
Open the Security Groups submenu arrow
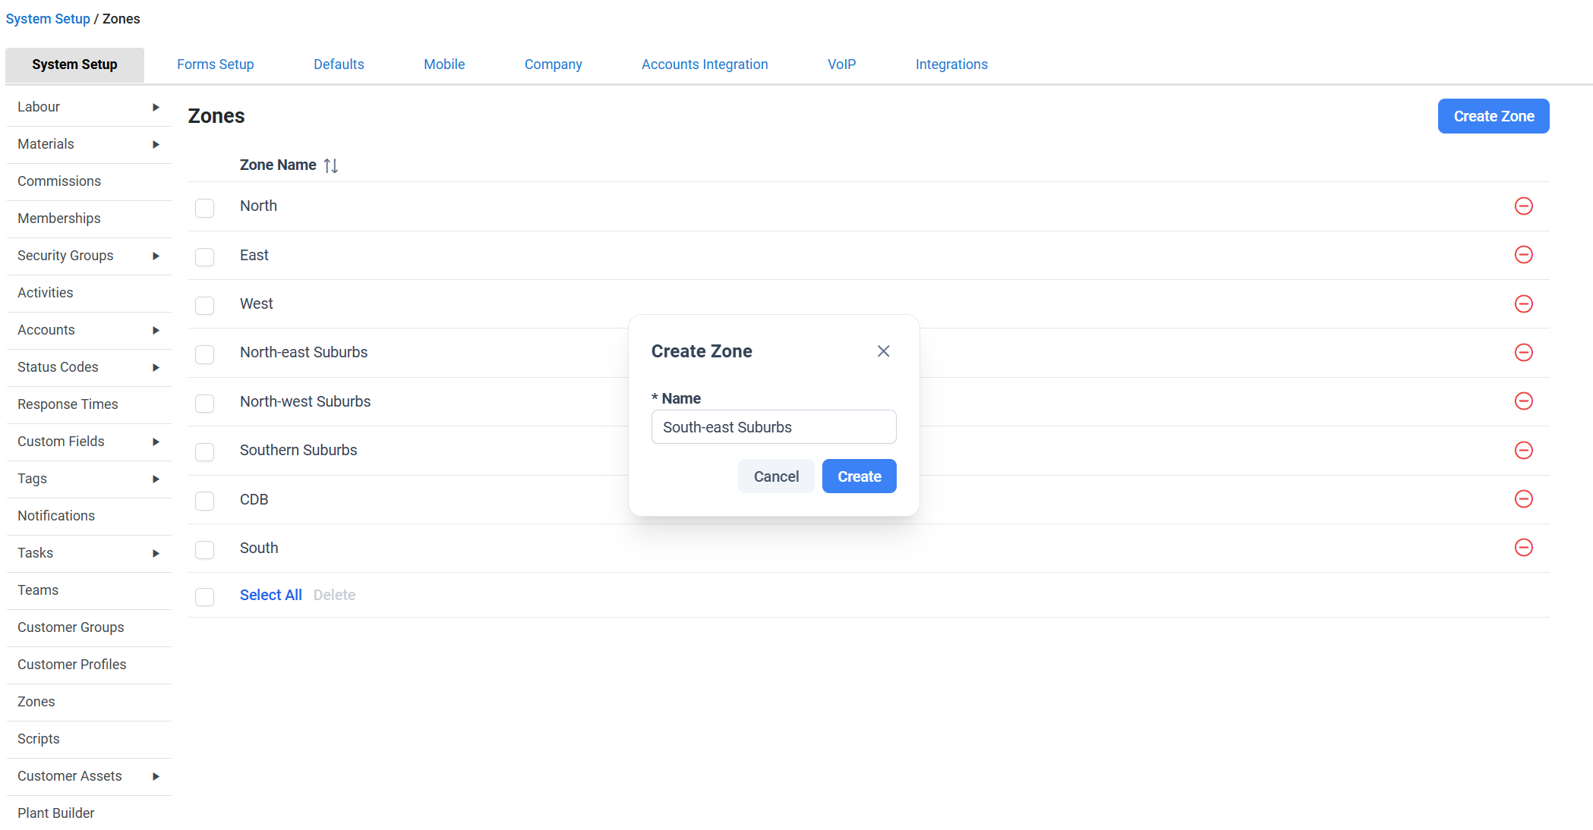tap(156, 256)
